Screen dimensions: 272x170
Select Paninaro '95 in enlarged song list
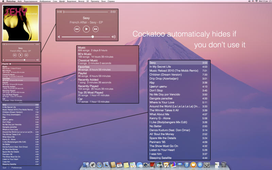[x=178, y=142]
